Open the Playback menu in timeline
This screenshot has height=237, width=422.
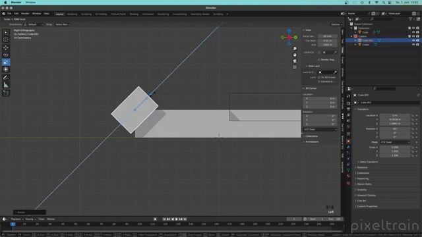coord(17,219)
